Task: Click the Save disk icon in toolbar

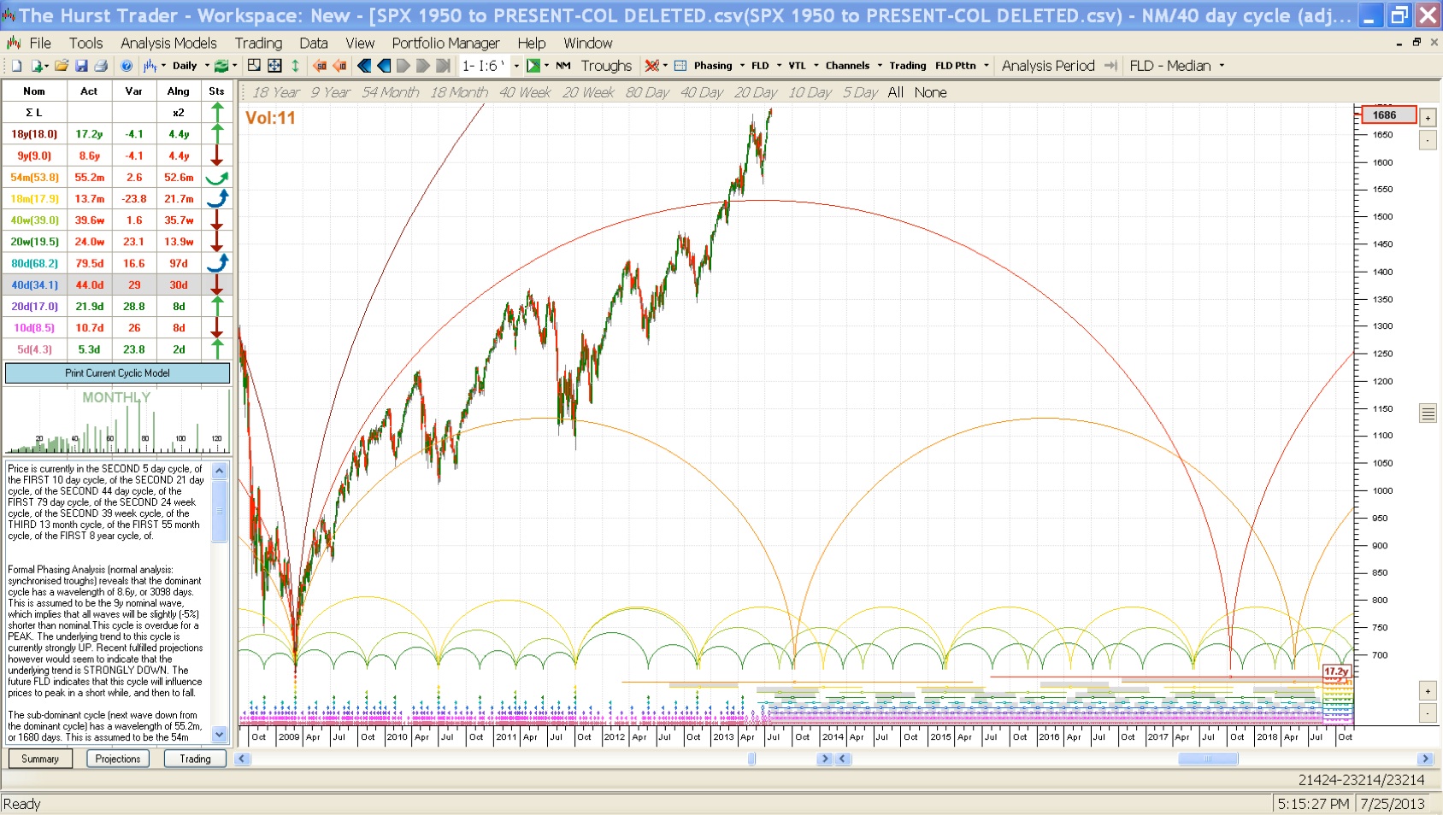Action: (81, 66)
